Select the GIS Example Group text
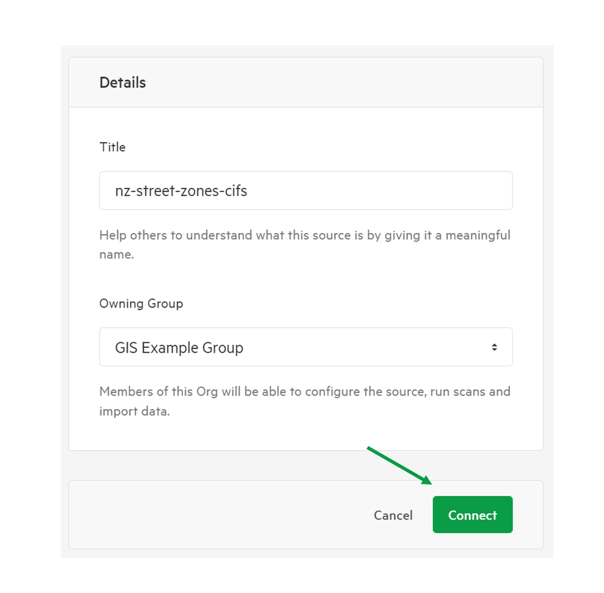604x593 pixels. 179,348
